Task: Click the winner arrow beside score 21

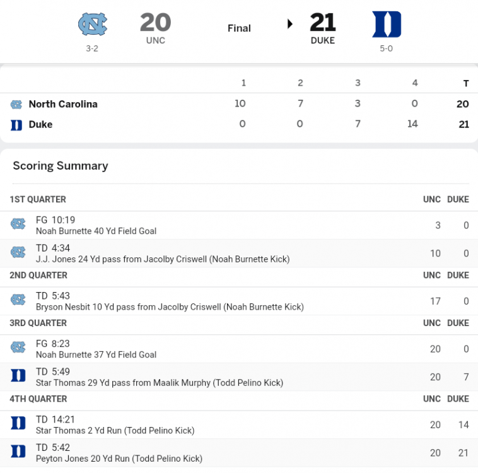Action: [x=290, y=24]
